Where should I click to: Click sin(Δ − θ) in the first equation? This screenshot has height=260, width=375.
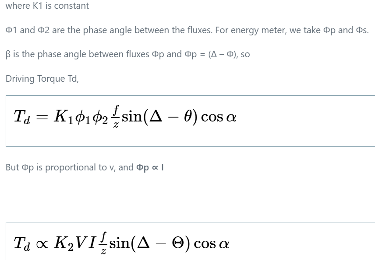pos(159,117)
